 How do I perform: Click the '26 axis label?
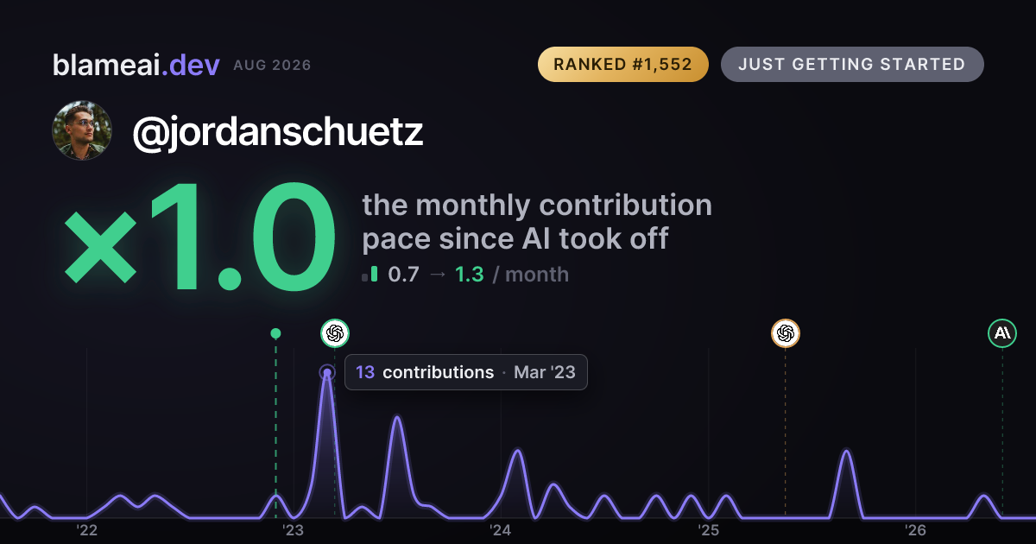pyautogui.click(x=916, y=529)
